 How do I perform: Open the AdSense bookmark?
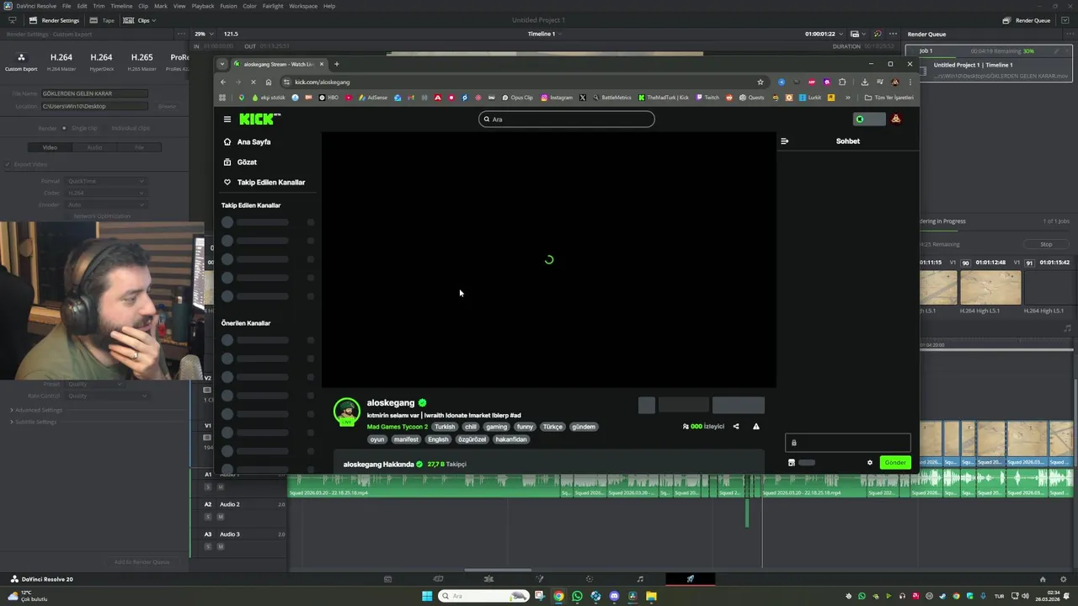click(x=373, y=98)
